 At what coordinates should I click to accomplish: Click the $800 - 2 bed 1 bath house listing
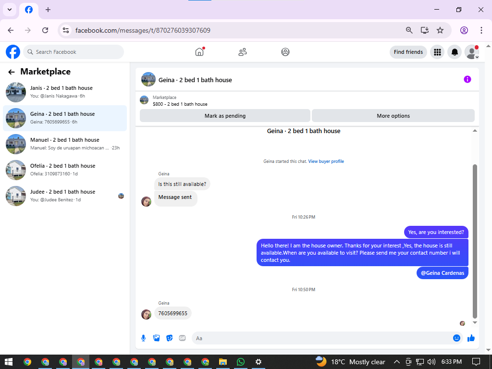pos(180,104)
